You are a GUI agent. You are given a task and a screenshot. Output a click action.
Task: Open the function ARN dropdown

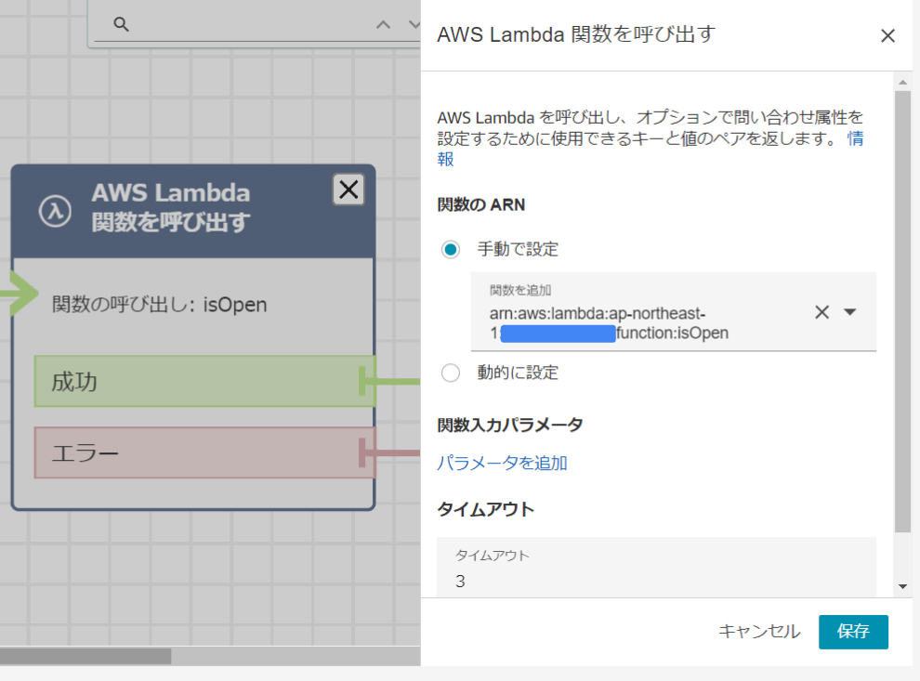point(849,312)
